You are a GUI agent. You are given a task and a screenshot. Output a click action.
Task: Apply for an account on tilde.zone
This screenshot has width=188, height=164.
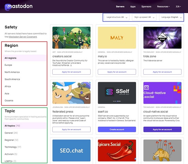coord(162,72)
